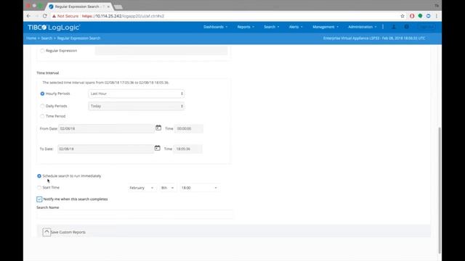
Task: Open the Today daily period dropdown
Action: click(x=136, y=106)
